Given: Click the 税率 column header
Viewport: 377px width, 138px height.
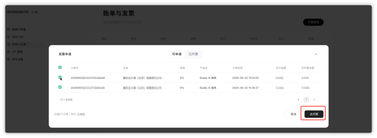Looking at the screenshot, I should pos(183,68).
